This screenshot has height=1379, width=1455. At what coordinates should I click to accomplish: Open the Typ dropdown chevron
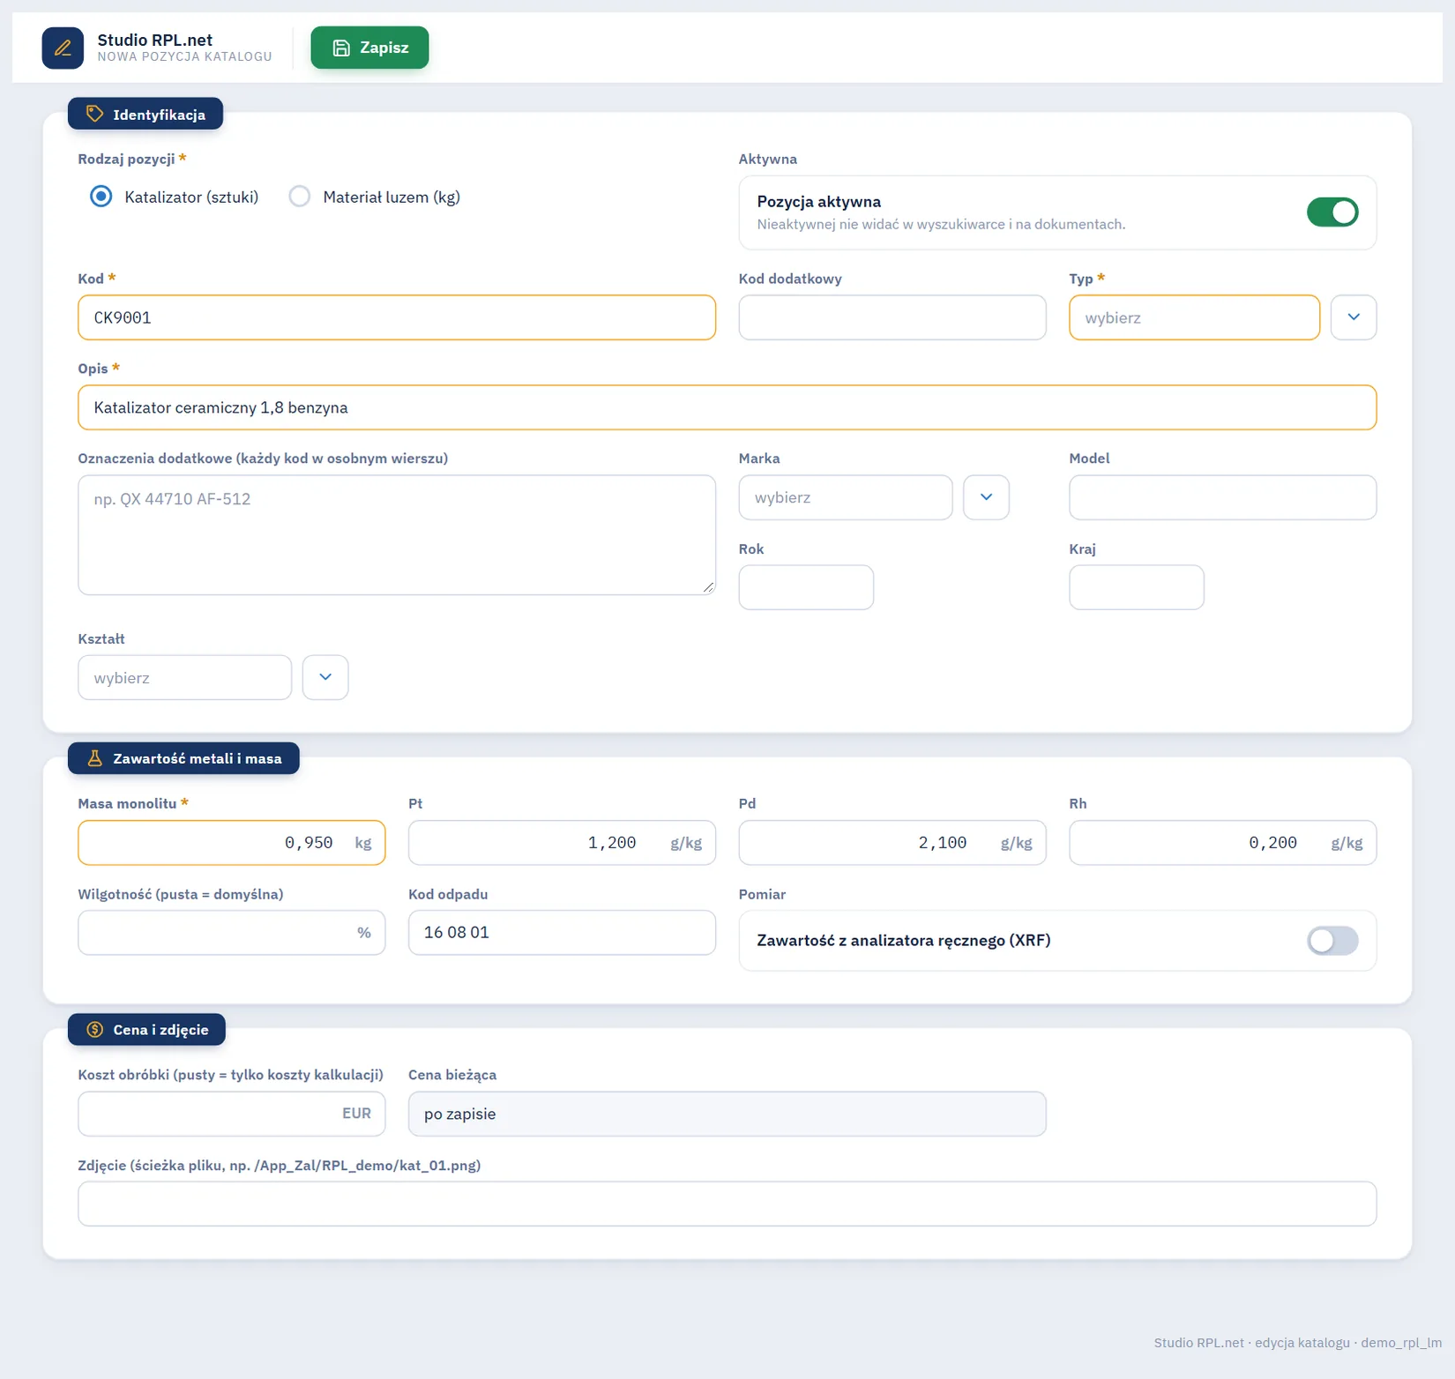tap(1354, 317)
